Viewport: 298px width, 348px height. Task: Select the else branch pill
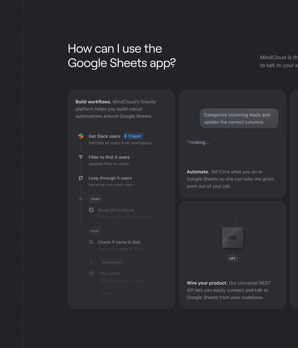(x=95, y=231)
